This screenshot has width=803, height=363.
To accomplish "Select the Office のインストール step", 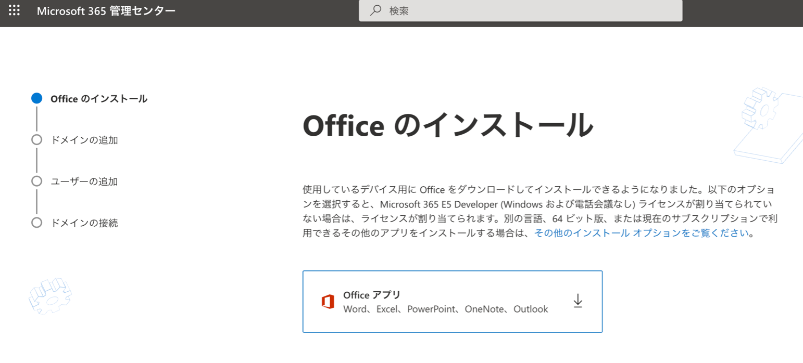I will (x=99, y=99).
